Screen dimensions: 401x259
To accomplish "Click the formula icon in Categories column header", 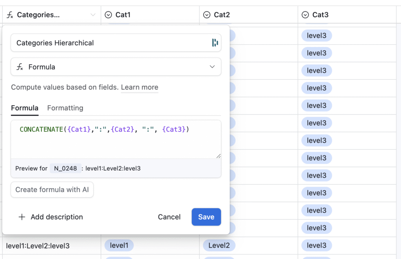I will [10, 15].
